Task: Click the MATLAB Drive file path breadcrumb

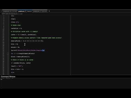Action: pos(12,14)
